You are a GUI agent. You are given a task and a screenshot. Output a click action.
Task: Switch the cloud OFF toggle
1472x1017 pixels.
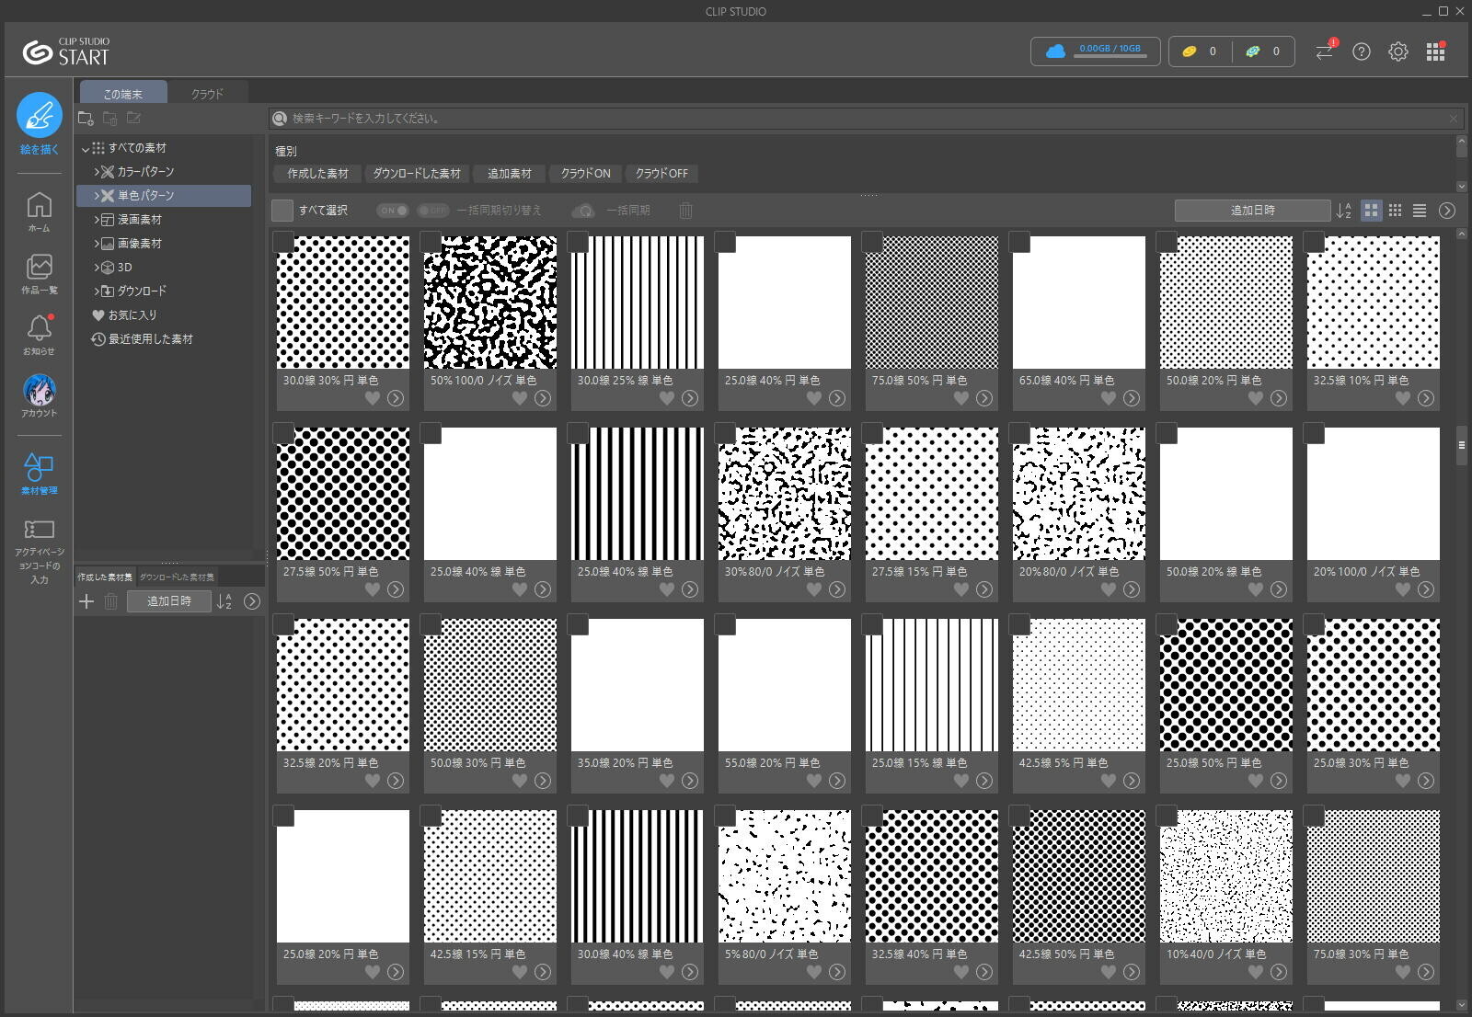pyautogui.click(x=432, y=211)
